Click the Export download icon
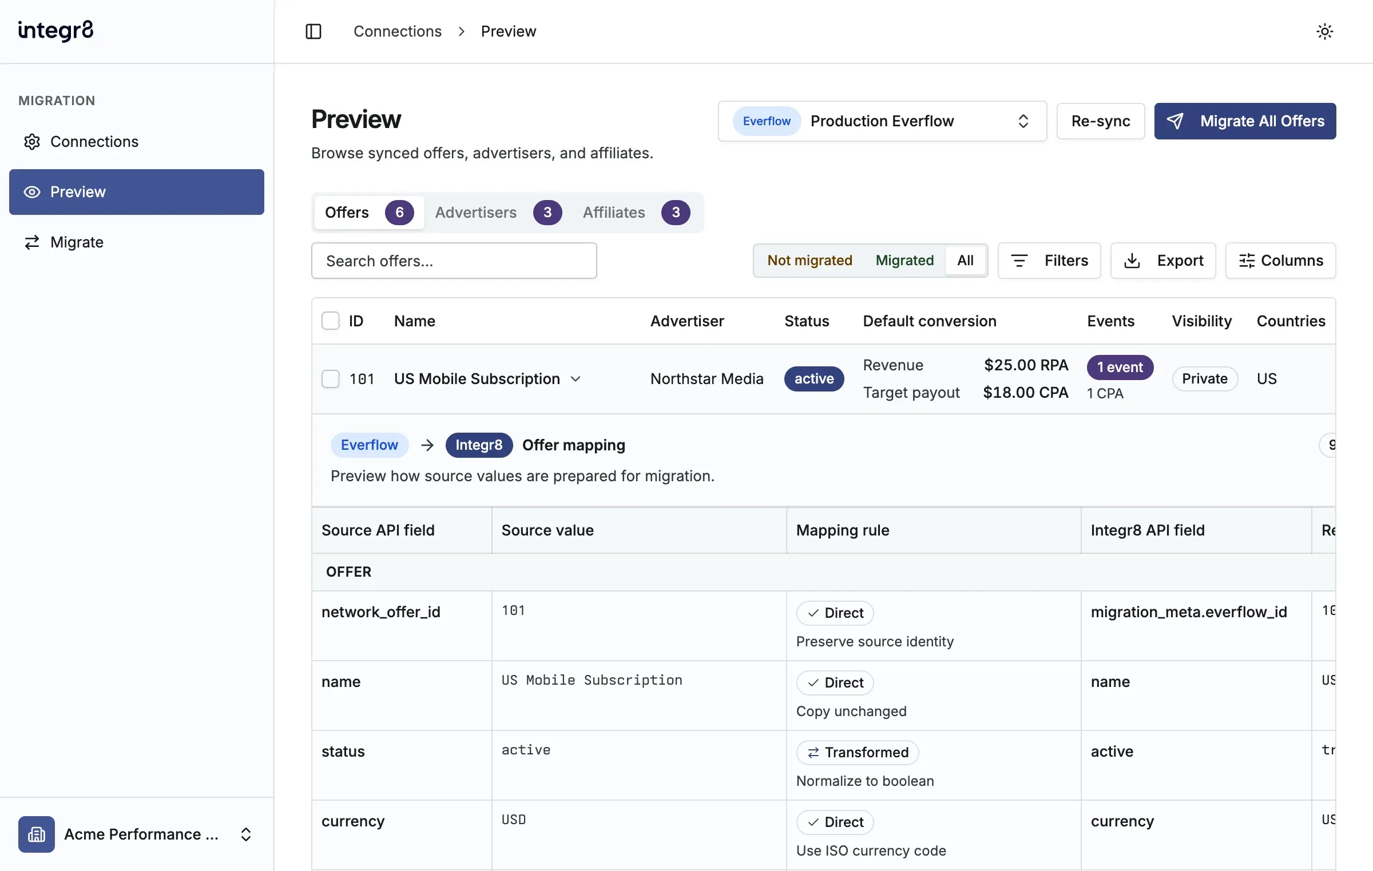This screenshot has height=871, width=1373. click(x=1132, y=261)
